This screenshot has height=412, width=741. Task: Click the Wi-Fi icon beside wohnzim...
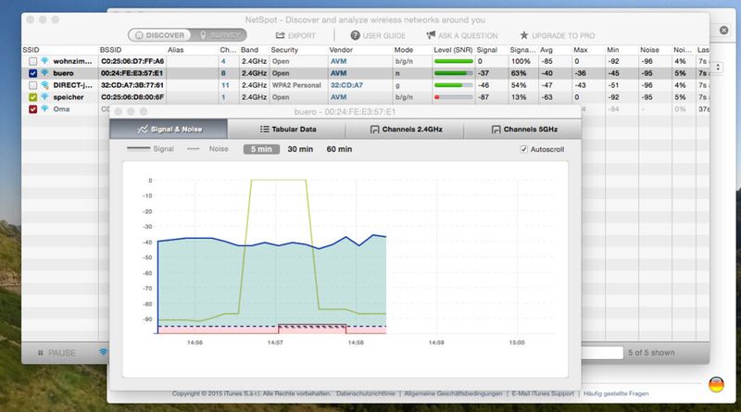[x=44, y=61]
